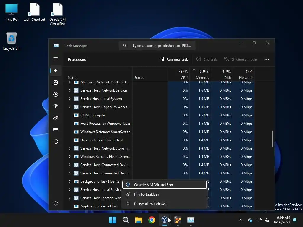Expand Service Host: Network Store Interface row
This screenshot has height=227, width=303.
click(x=70, y=148)
